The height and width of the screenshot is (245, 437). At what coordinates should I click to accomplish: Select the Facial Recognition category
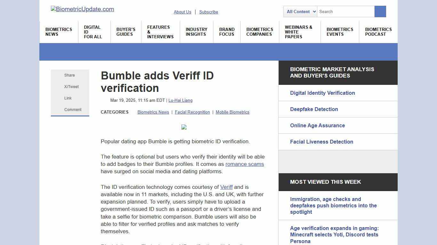tap(192, 112)
